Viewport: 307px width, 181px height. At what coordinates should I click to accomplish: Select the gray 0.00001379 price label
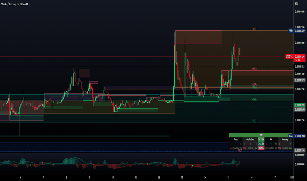coord(300,80)
